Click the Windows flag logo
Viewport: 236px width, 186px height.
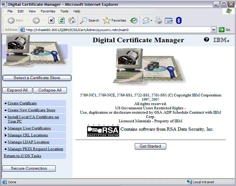(229, 11)
